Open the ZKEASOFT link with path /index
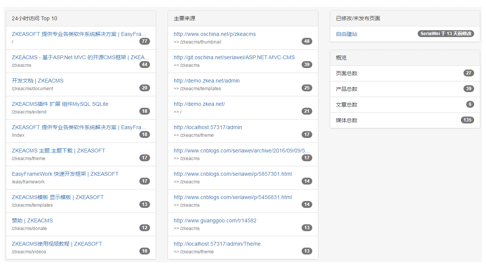Image resolution: width=486 pixels, height=269 pixels. pyautogui.click(x=79, y=127)
